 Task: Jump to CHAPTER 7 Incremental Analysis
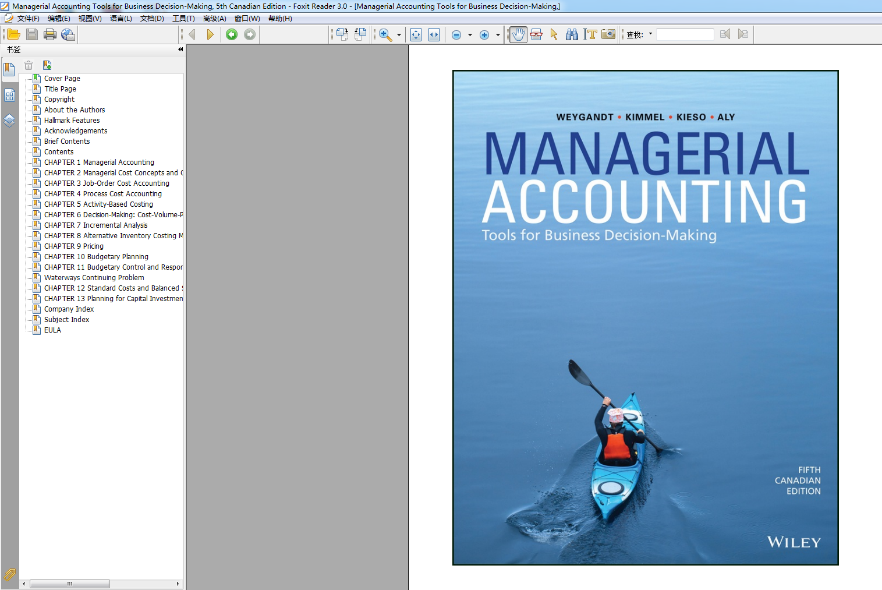[x=95, y=225]
